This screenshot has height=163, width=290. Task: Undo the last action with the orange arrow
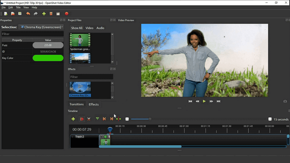(28, 14)
